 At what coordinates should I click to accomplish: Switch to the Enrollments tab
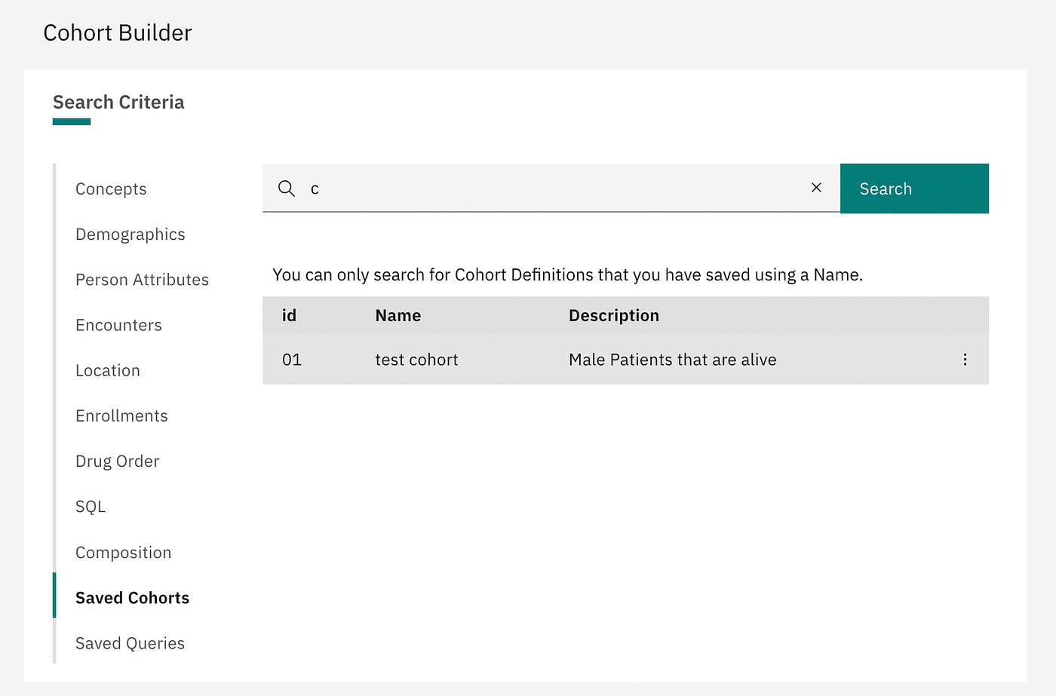[x=121, y=415]
